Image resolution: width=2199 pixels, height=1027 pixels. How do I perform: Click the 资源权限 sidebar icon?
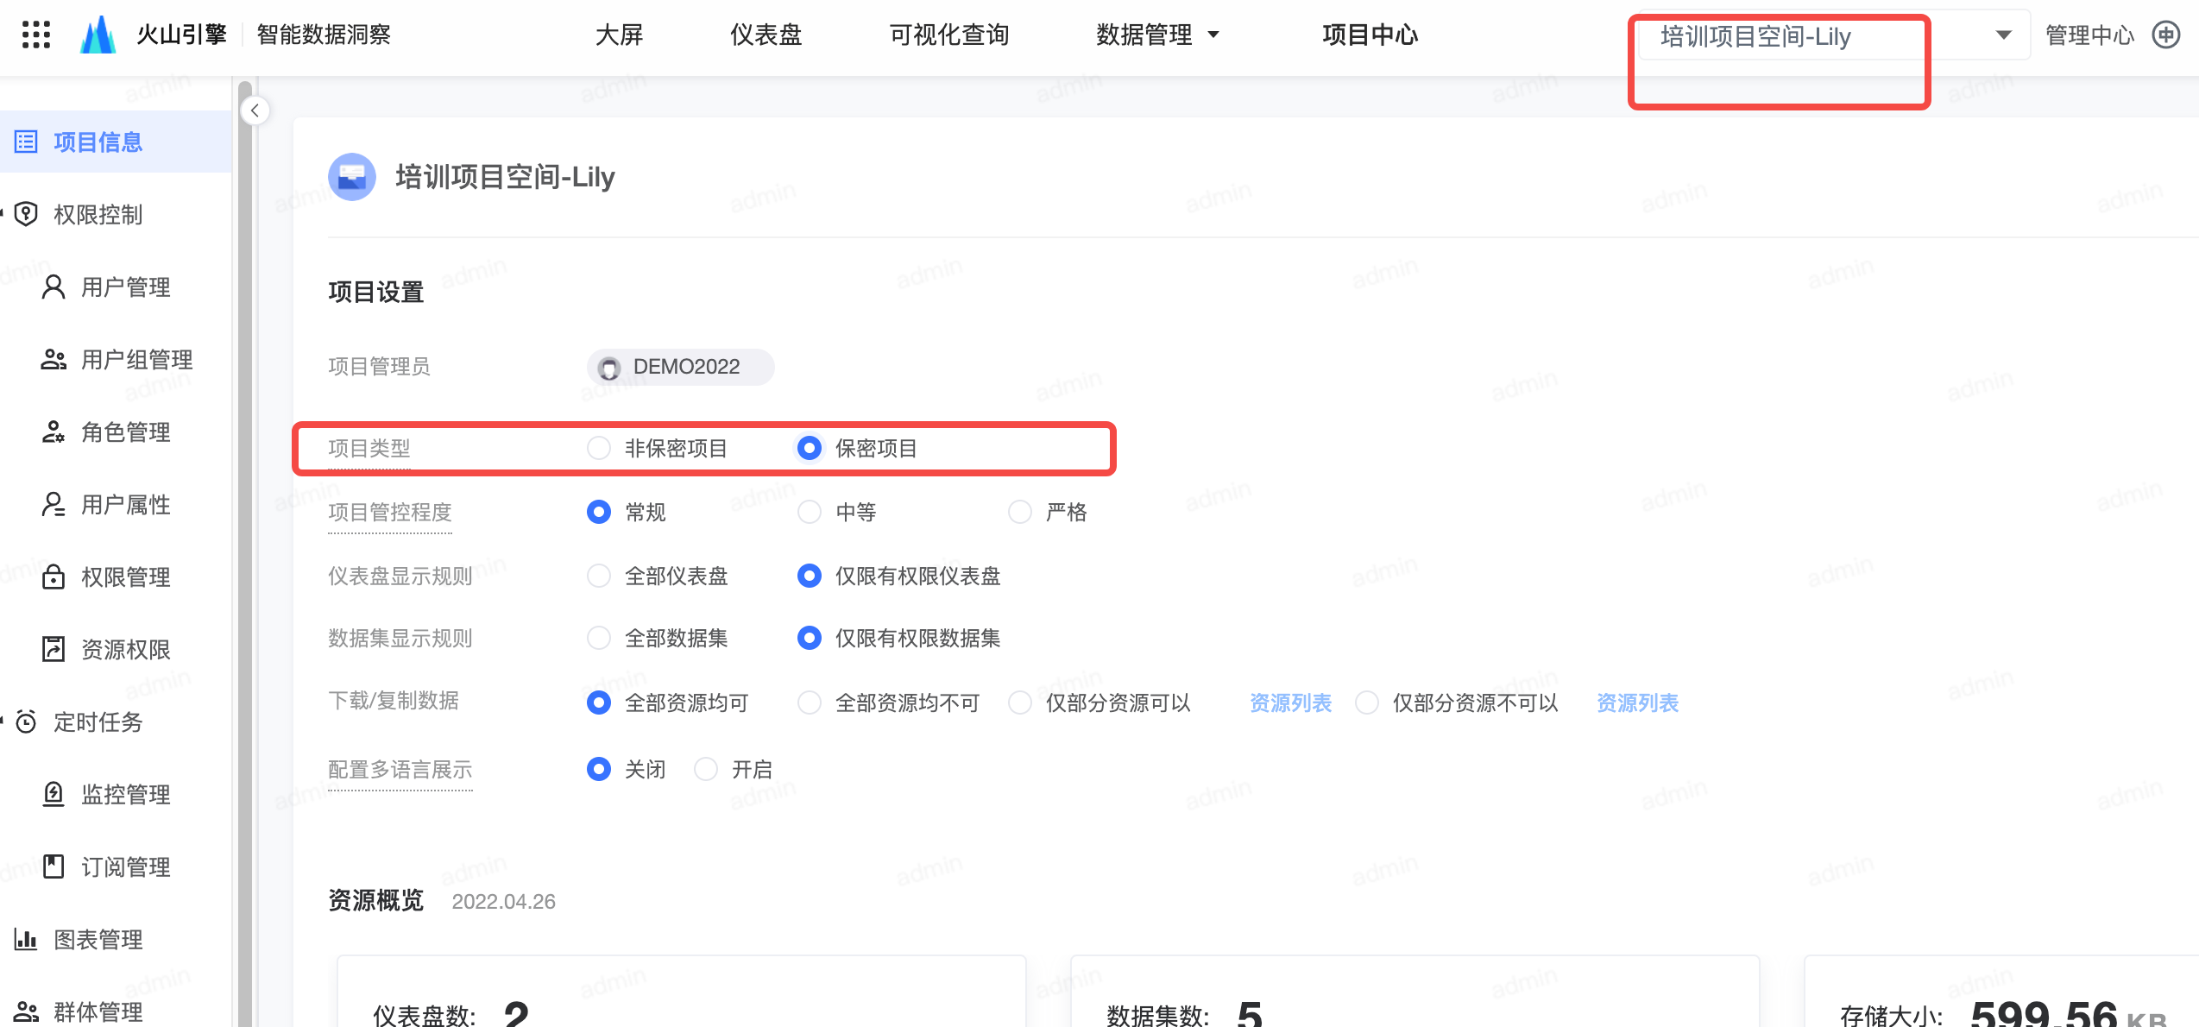coord(54,649)
